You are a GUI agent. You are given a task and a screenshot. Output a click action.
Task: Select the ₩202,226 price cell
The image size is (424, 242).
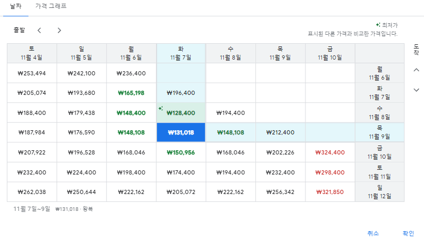pos(280,152)
